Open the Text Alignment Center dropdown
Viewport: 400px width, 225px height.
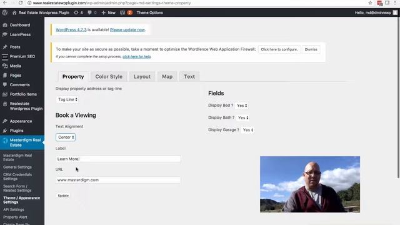[66, 137]
